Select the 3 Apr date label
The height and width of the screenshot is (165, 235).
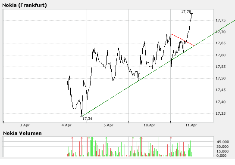[x=25, y=125]
